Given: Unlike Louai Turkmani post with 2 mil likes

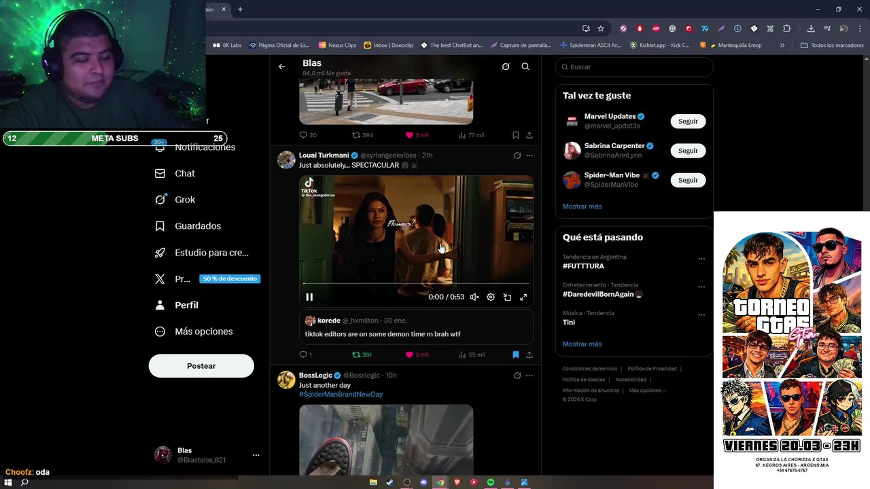Looking at the screenshot, I should [x=417, y=355].
